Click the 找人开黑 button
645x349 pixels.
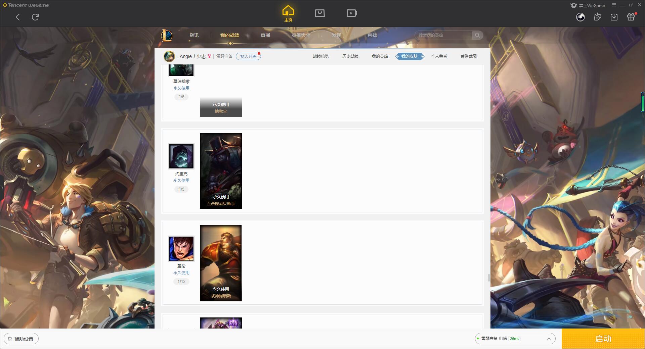coord(248,56)
